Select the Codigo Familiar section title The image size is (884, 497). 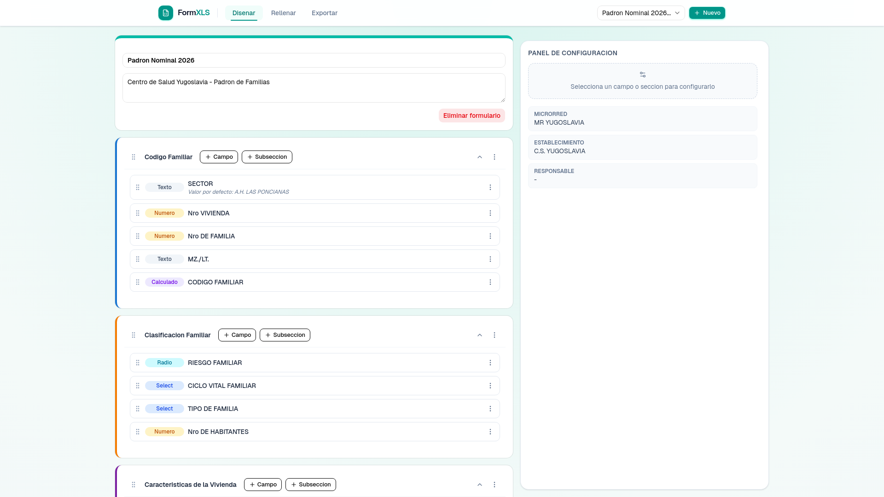pyautogui.click(x=169, y=157)
